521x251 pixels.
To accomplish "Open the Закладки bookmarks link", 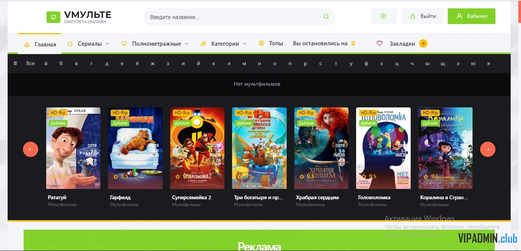I will coord(402,44).
